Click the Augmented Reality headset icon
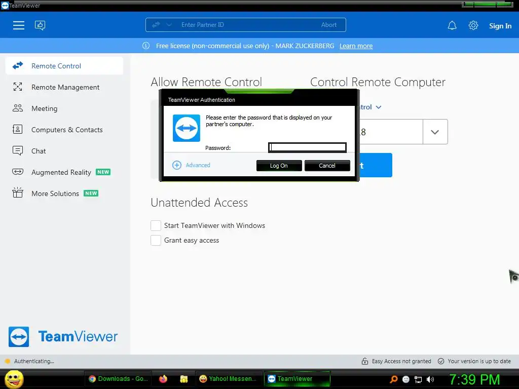This screenshot has width=519, height=389. pos(18,172)
